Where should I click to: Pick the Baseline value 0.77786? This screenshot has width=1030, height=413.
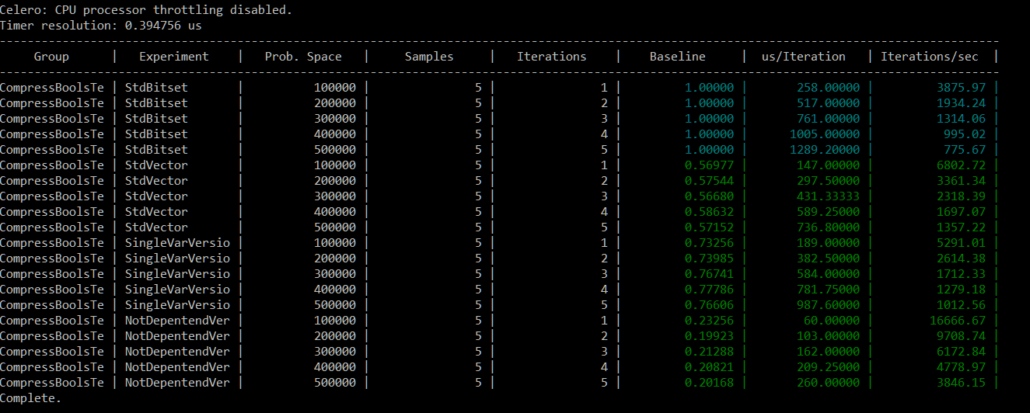[x=709, y=290]
